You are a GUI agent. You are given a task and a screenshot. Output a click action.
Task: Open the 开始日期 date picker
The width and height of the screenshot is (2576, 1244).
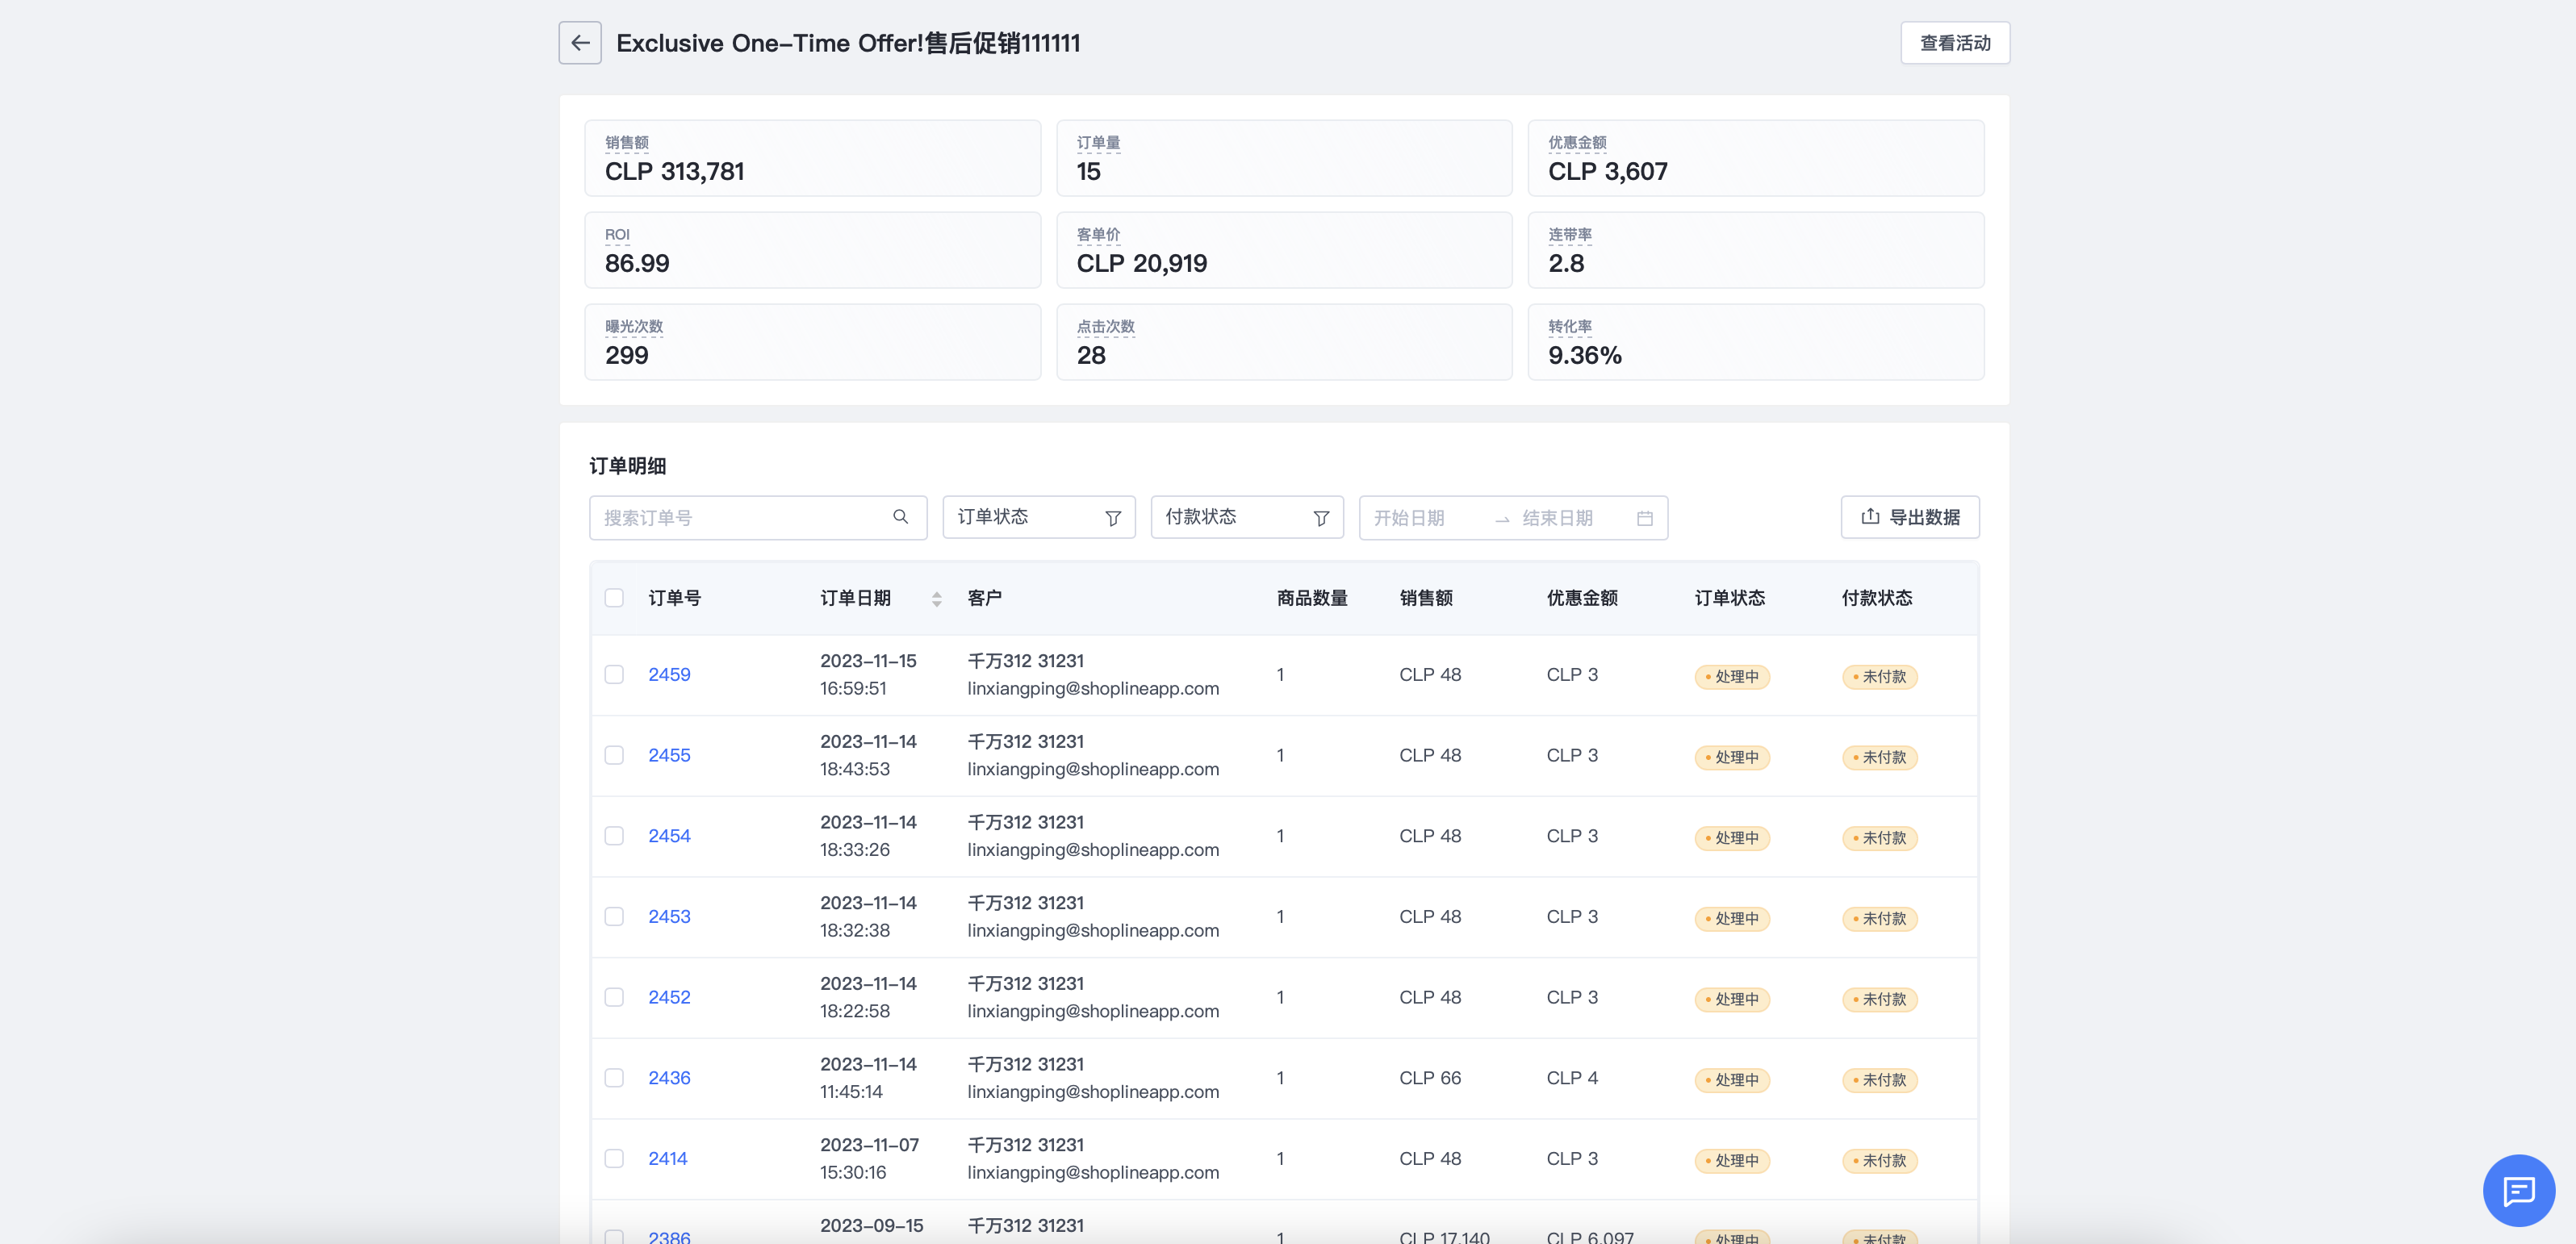[1420, 518]
